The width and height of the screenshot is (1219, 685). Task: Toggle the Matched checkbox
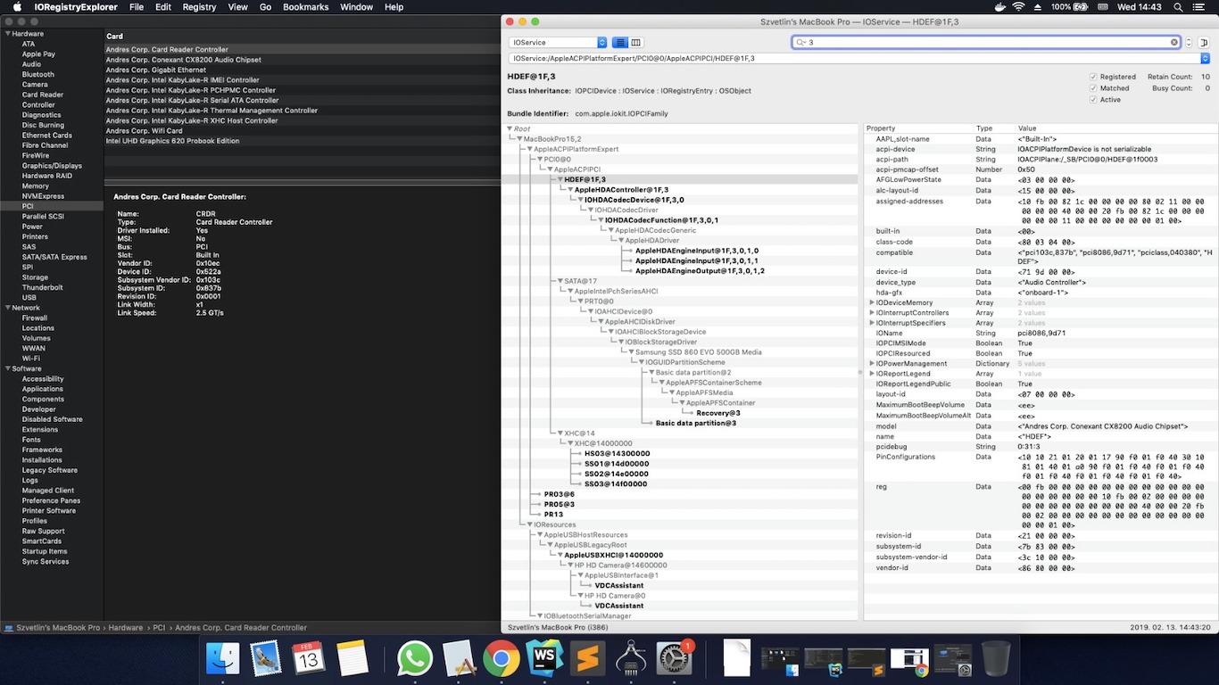tap(1093, 88)
